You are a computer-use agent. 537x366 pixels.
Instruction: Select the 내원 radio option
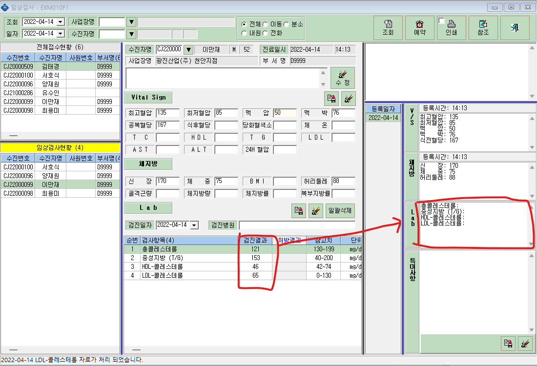[244, 33]
